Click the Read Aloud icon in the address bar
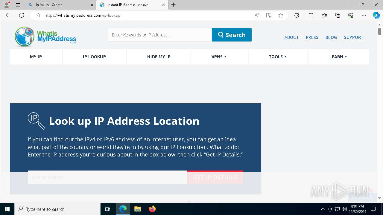Screen dimensions: 383x215 (x=257, y=15)
